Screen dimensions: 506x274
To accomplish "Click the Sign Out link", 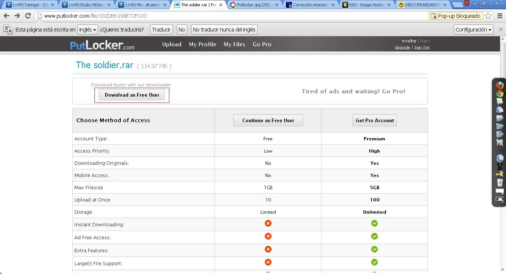I will (422, 47).
